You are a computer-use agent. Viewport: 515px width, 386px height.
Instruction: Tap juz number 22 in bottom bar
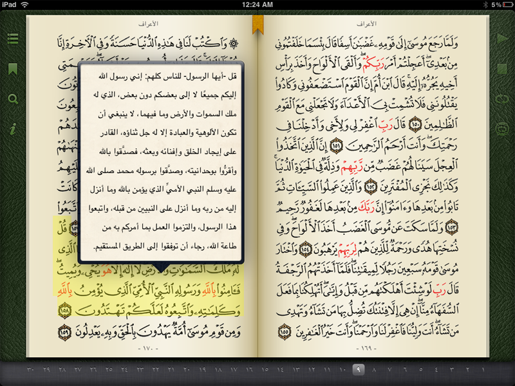156,369
